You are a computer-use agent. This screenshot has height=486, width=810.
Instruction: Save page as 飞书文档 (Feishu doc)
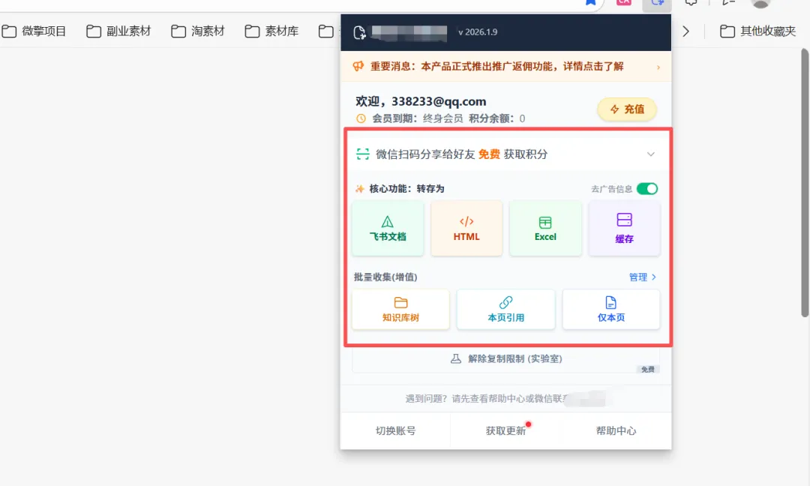coord(388,228)
